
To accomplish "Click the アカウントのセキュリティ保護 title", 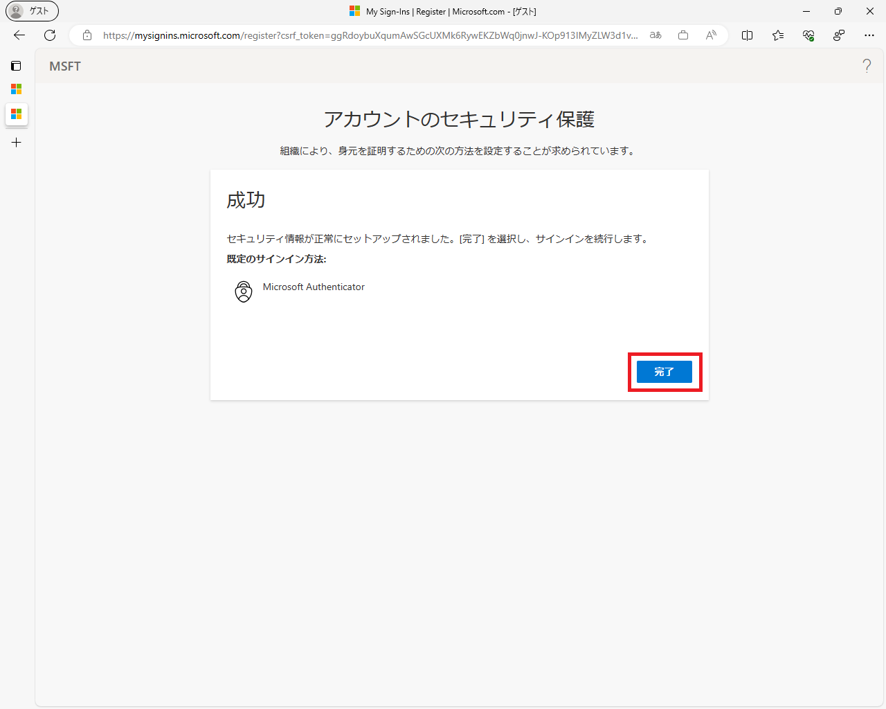I will click(459, 119).
